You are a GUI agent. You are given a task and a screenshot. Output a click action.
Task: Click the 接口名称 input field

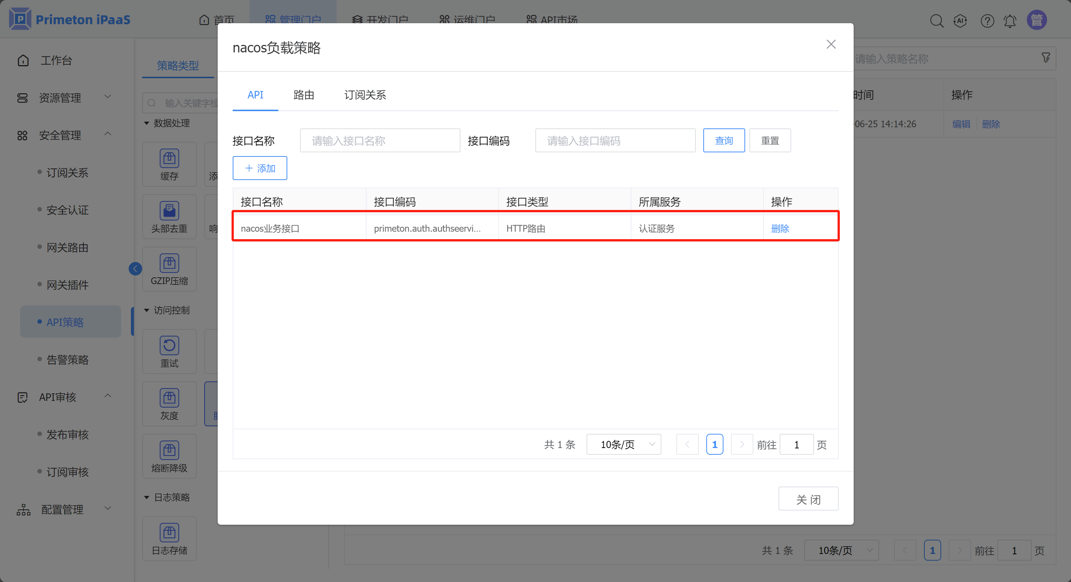pyautogui.click(x=380, y=141)
